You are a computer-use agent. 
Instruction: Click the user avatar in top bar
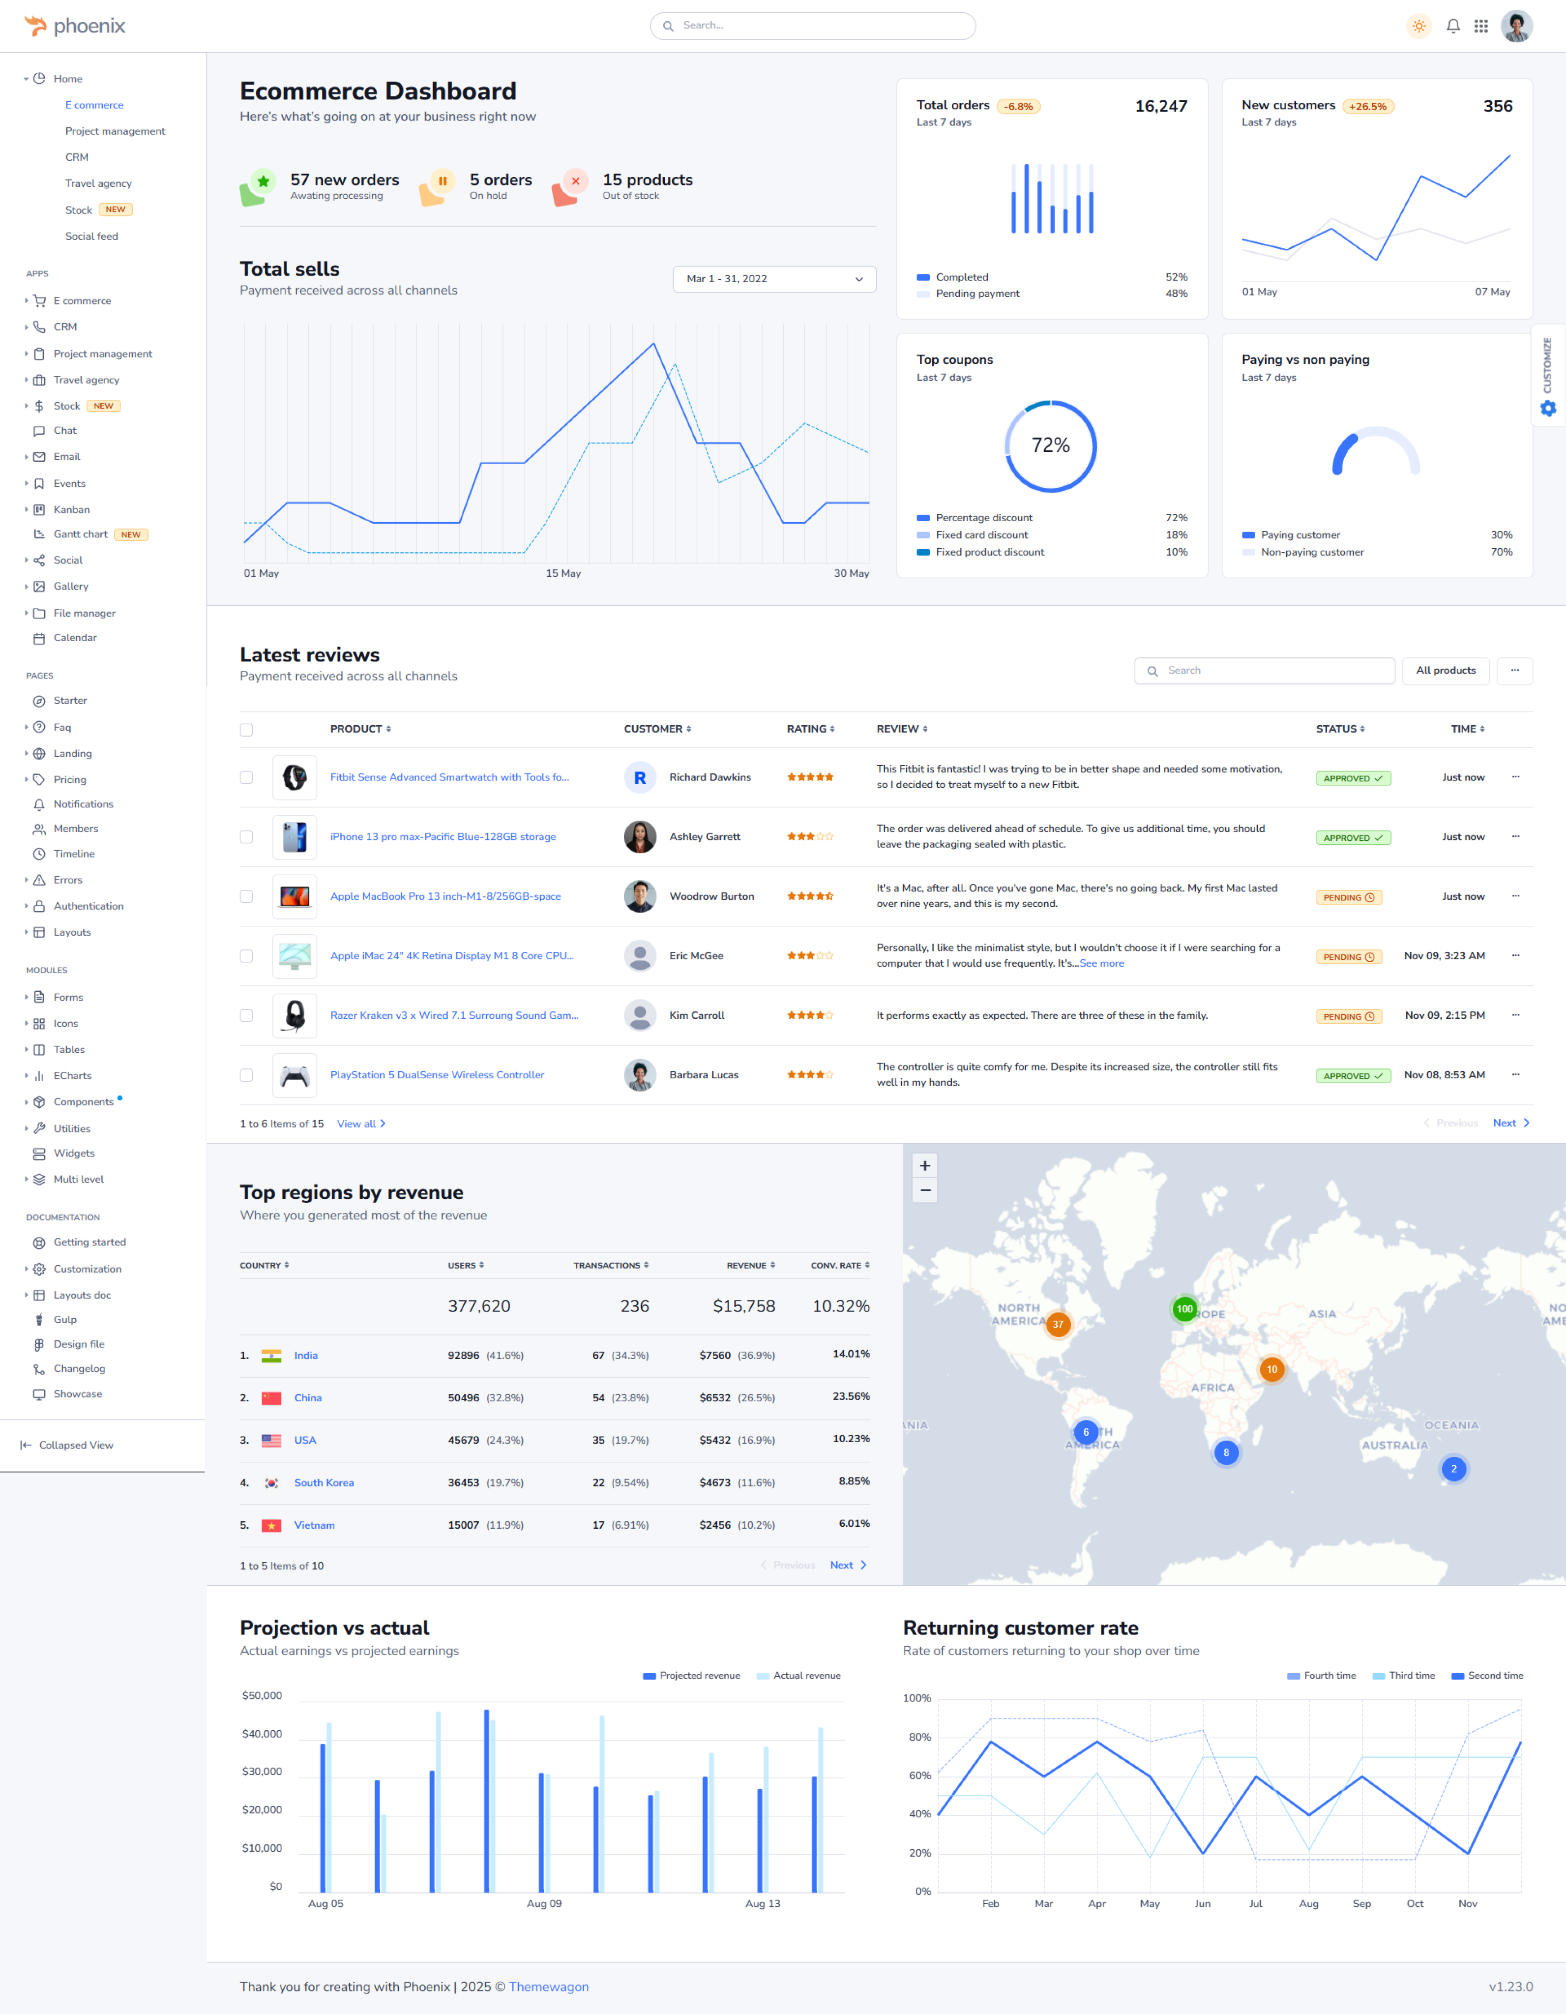tap(1516, 26)
